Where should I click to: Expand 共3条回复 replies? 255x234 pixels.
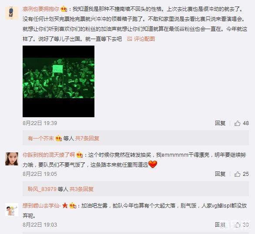pyautogui.click(x=81, y=189)
